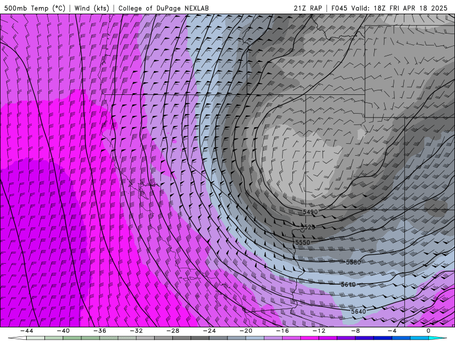Click the -44 value on the temperature scale
This screenshot has width=455, height=341.
27,331
